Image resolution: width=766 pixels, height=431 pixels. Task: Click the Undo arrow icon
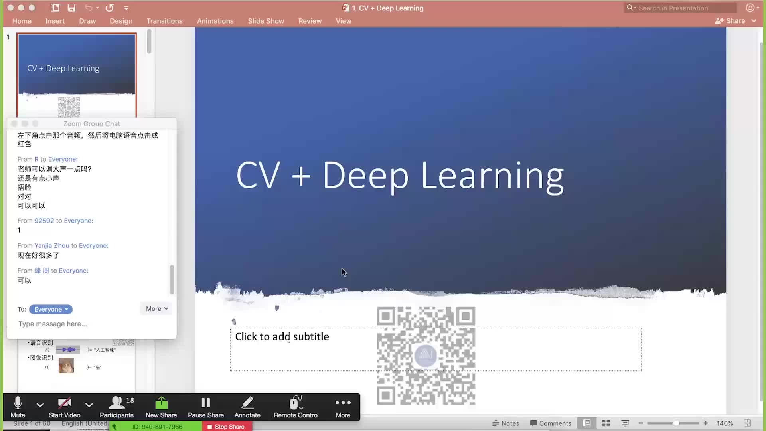[x=89, y=8]
